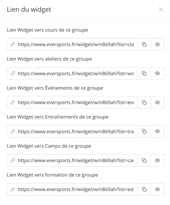Copy the Entraînements widget link
The image size is (170, 205).
point(144,131)
